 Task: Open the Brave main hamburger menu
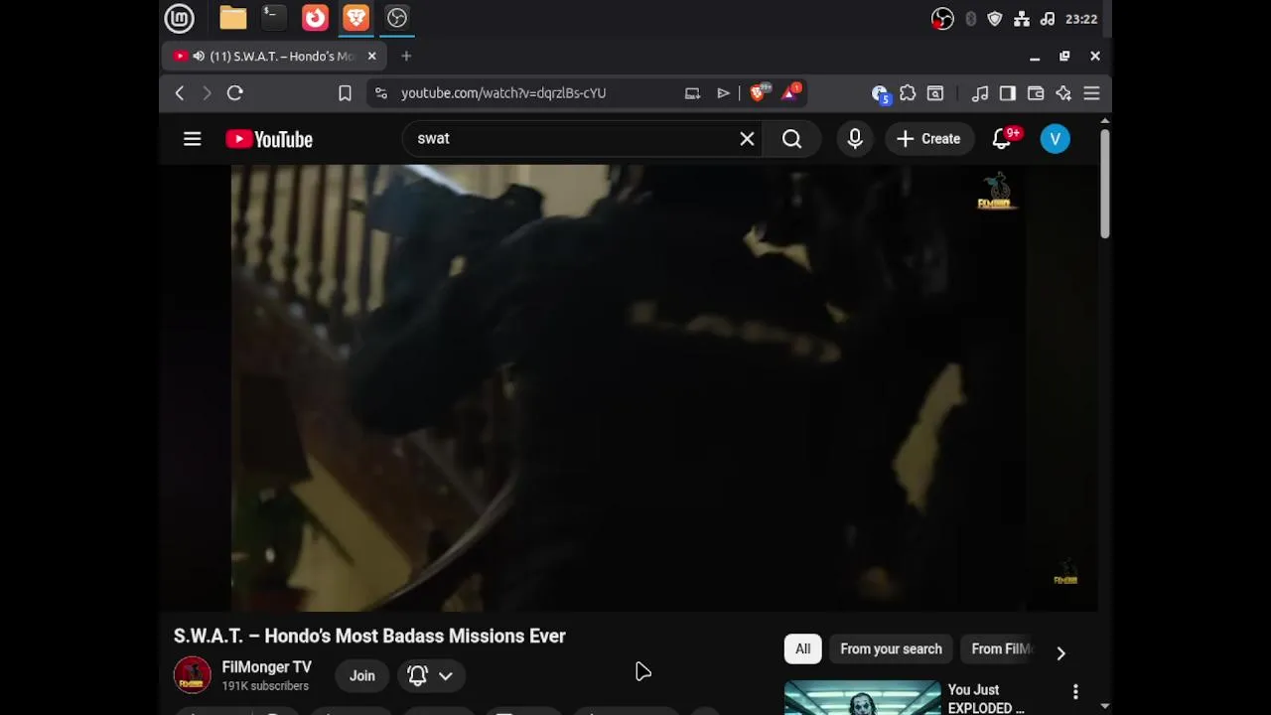(1091, 93)
